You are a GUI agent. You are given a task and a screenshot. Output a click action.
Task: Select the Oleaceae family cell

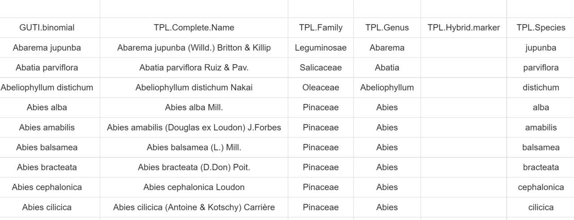321,87
